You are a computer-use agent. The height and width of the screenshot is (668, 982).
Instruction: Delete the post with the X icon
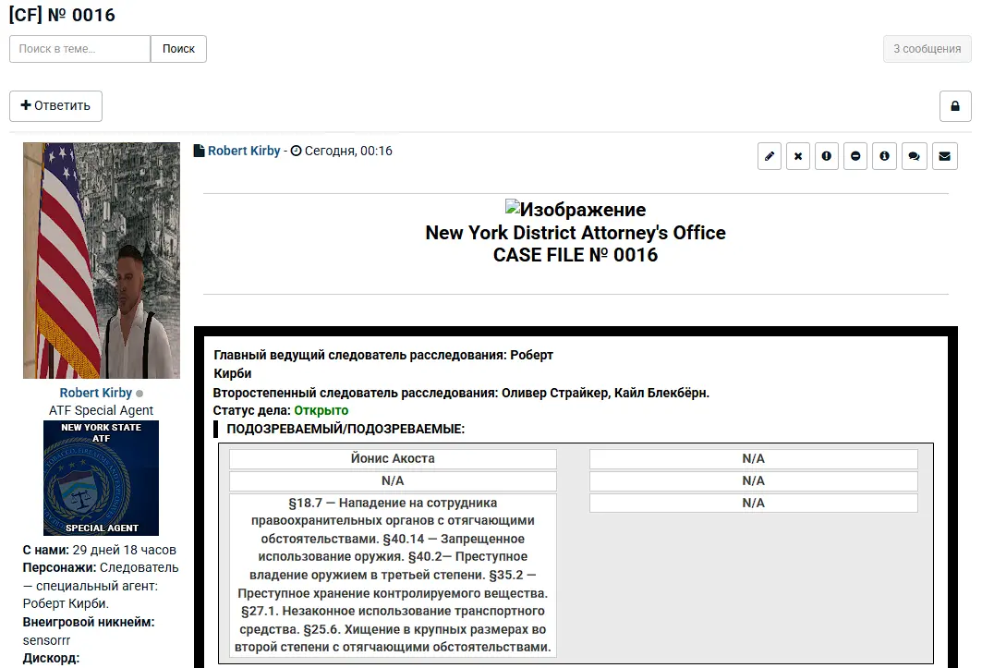pos(798,156)
